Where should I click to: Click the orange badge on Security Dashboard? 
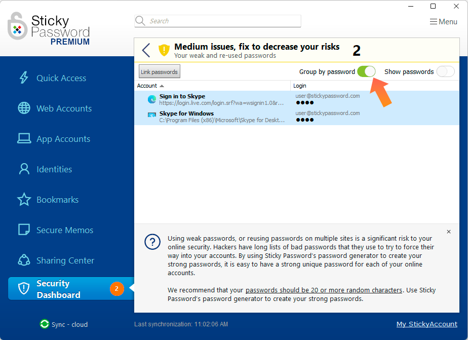[116, 289]
